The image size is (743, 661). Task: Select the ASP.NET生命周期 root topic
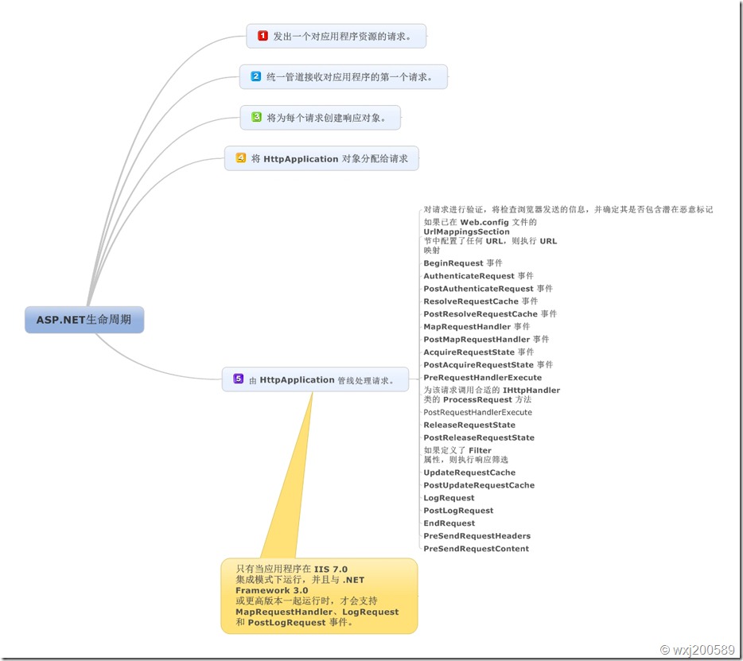point(84,321)
